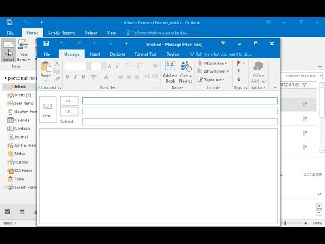Viewport: 325px width, 244px height.
Task: Click the Bullets list icon
Action: 128,66
